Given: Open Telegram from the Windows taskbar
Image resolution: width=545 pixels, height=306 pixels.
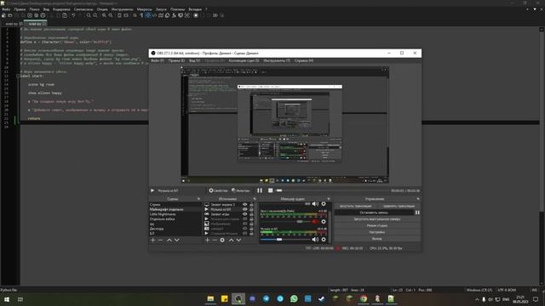Looking at the screenshot, I should pyautogui.click(x=266, y=298).
